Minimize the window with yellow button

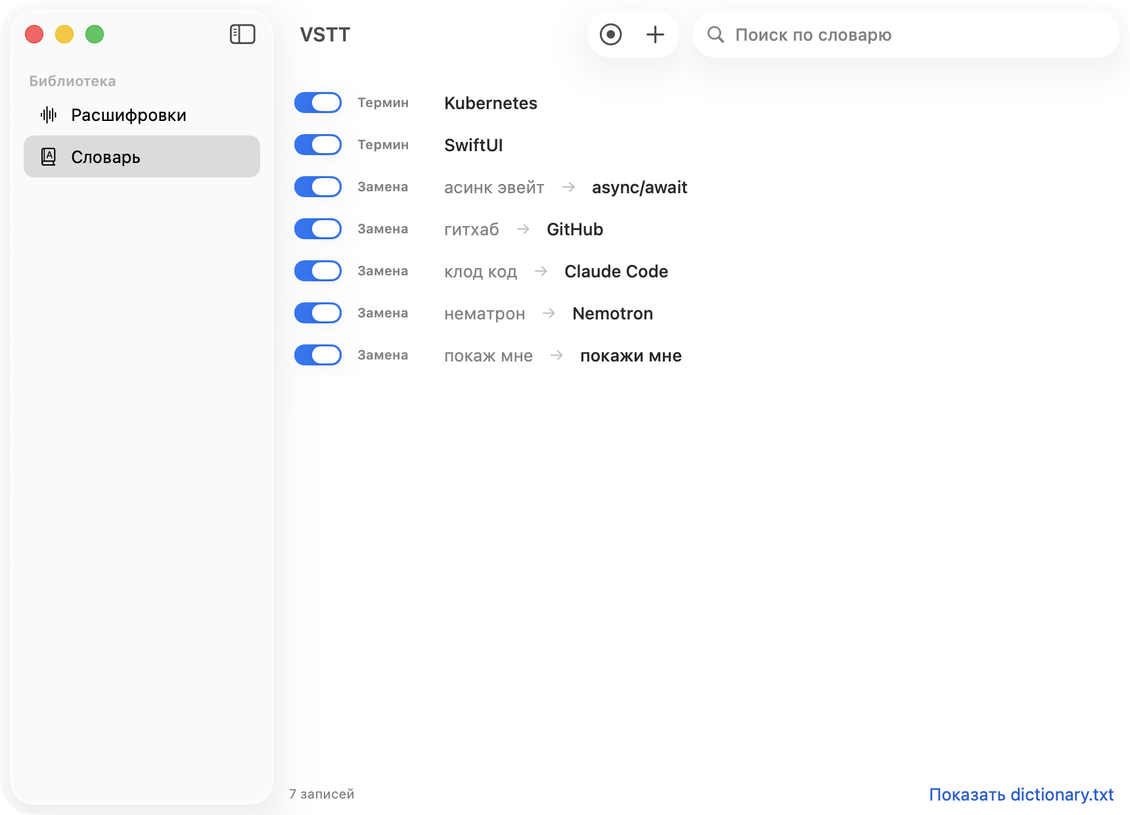point(64,34)
